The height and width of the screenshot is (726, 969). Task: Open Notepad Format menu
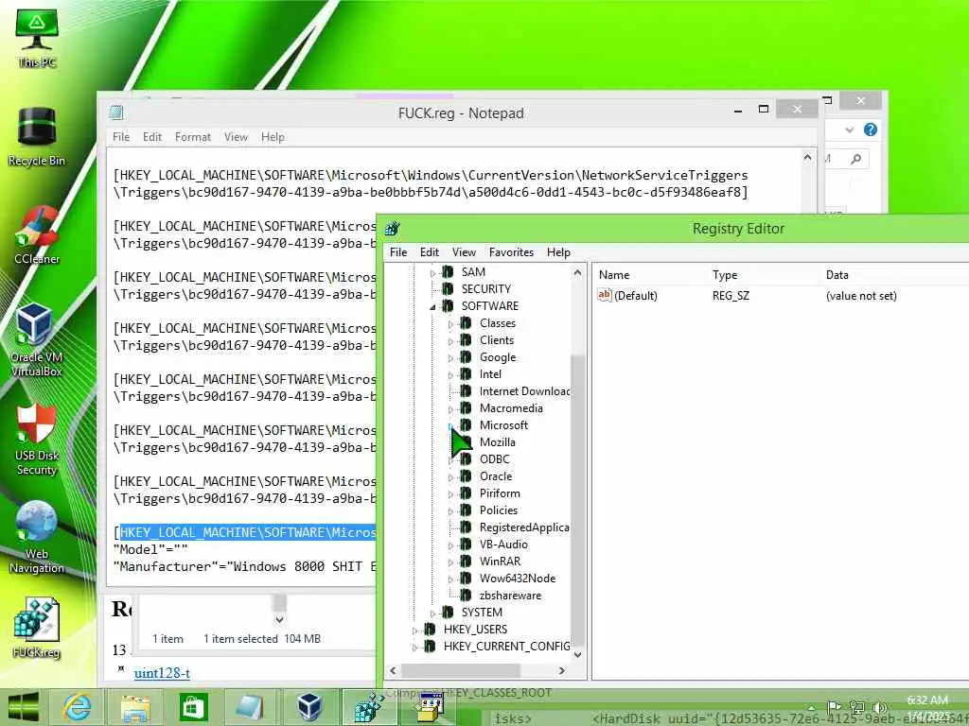click(192, 137)
